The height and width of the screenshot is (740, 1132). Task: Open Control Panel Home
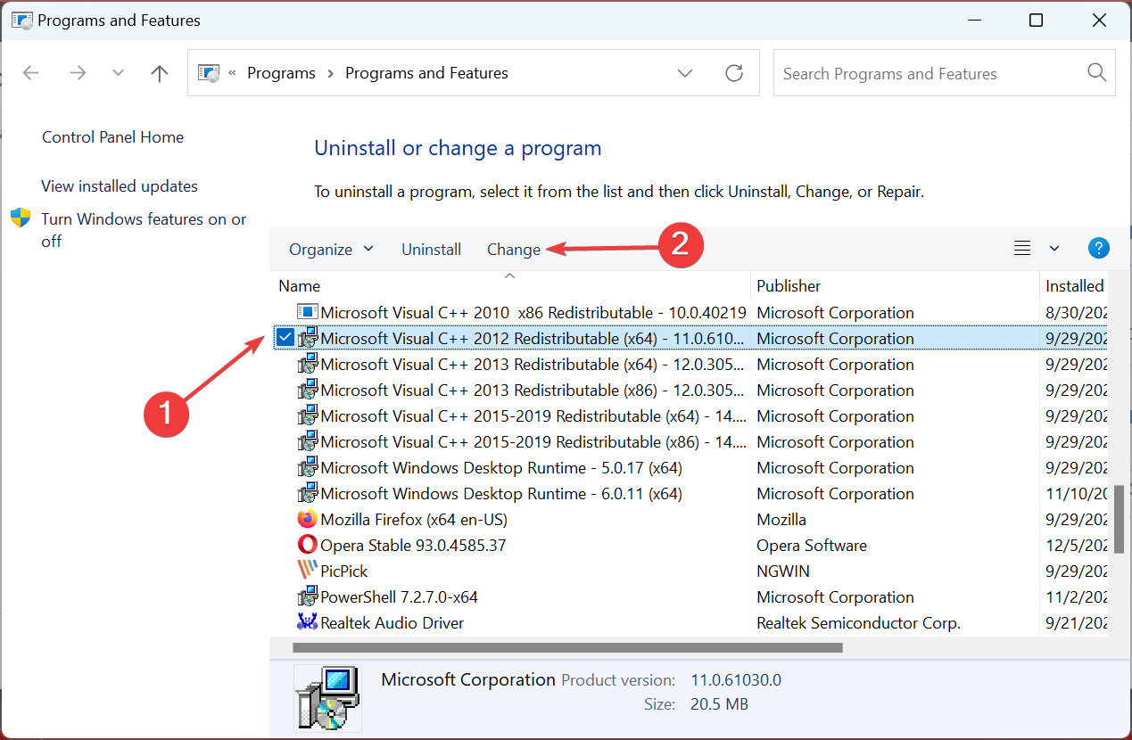click(x=112, y=137)
